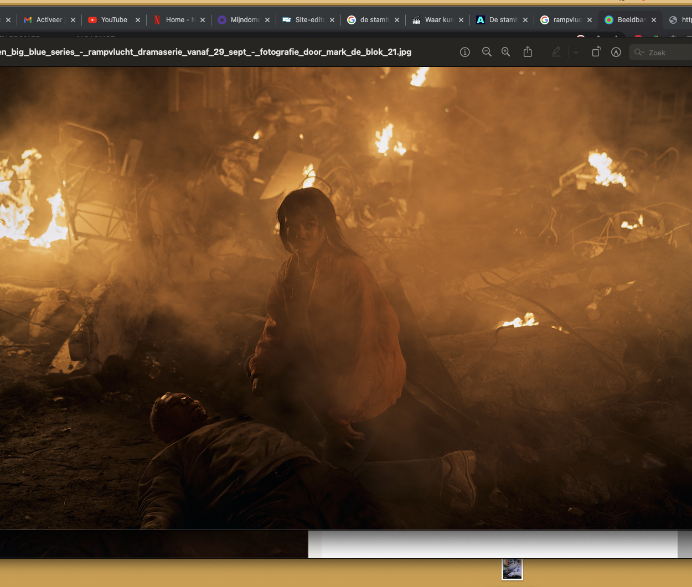
Task: Close the YouTube tab
Action: coord(138,20)
